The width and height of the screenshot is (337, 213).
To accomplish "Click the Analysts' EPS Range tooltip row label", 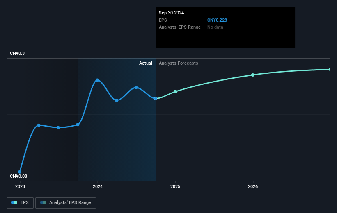I will click(180, 27).
